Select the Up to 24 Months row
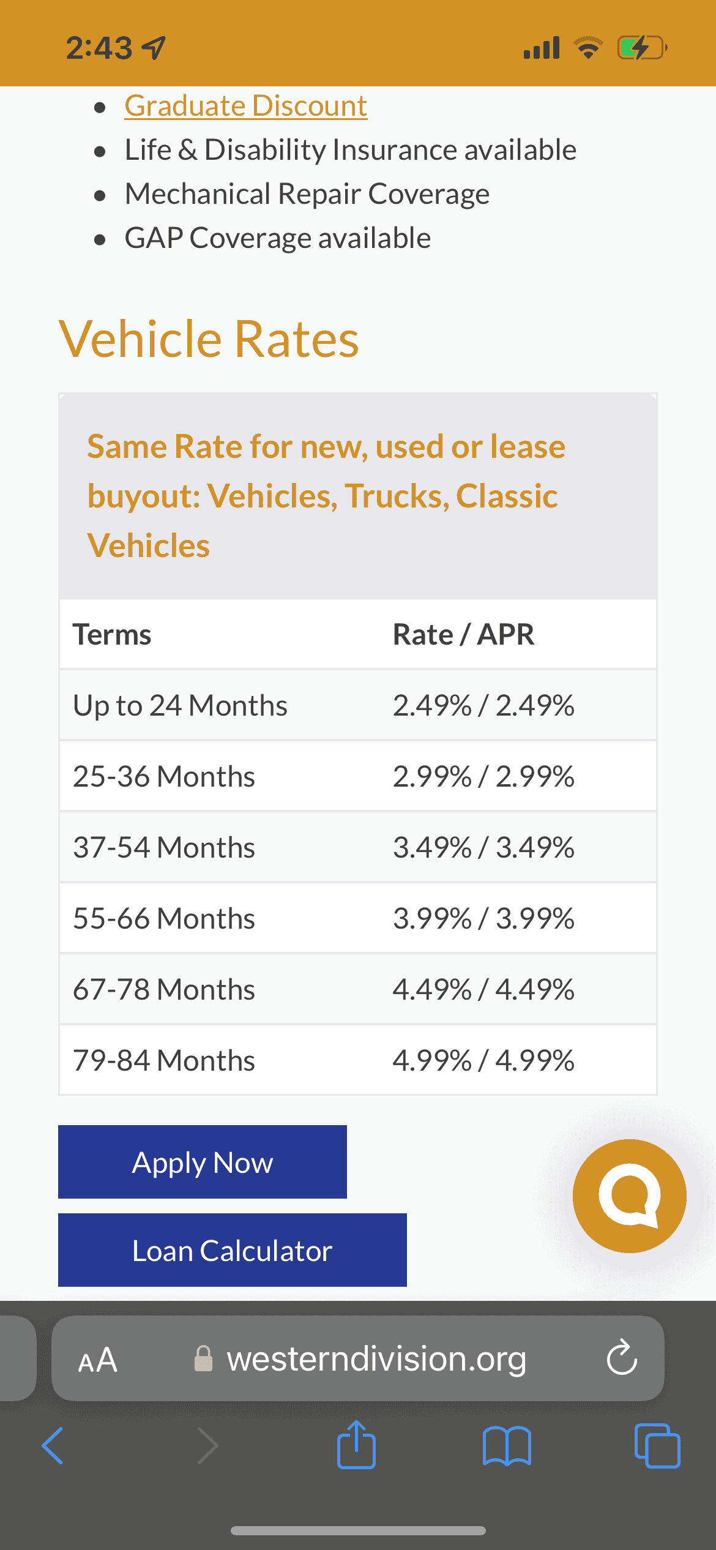Screen dimensions: 716x1550 point(358,705)
